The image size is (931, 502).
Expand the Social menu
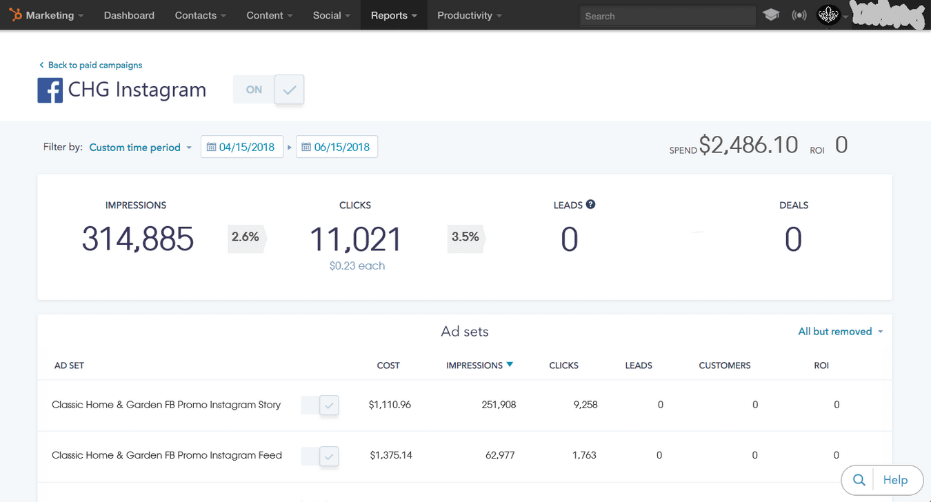point(331,15)
